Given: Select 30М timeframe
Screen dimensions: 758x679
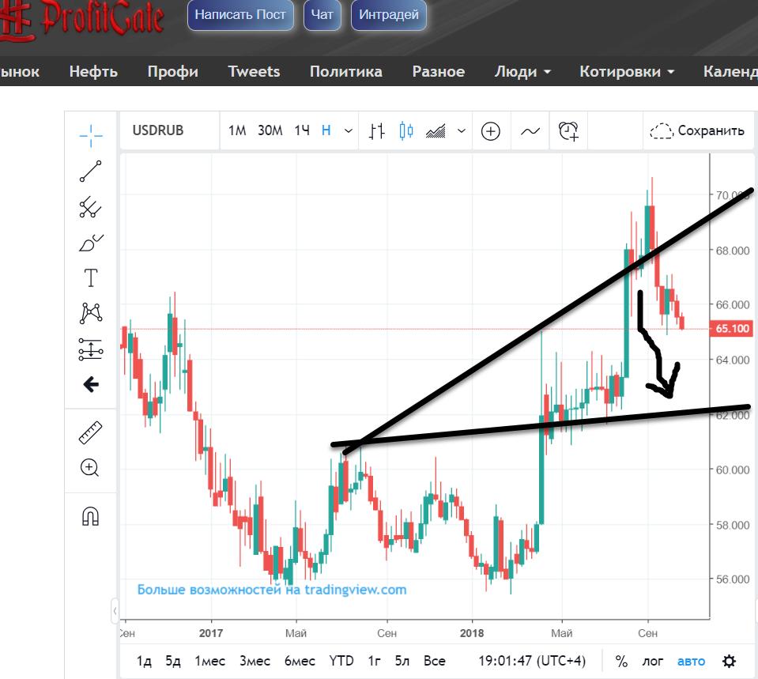Looking at the screenshot, I should 270,130.
